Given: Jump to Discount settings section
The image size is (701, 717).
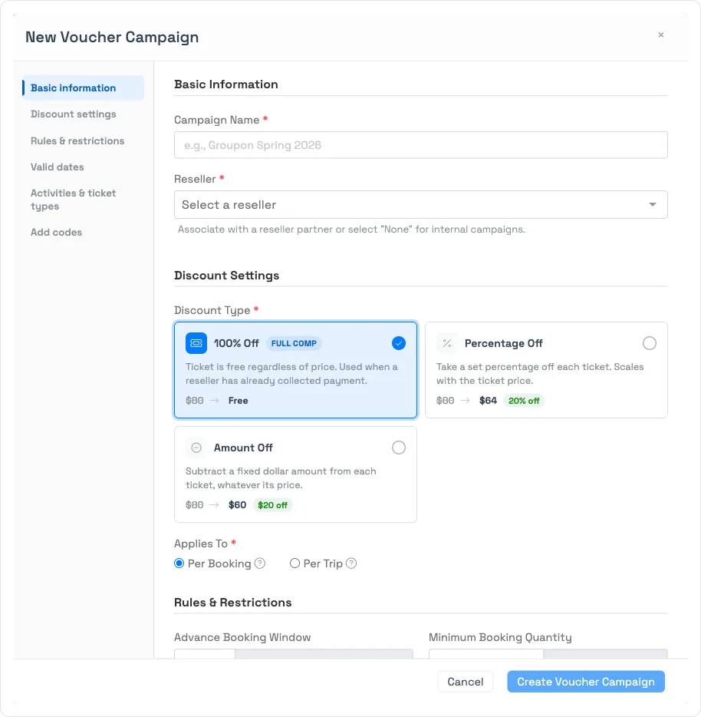Looking at the screenshot, I should tap(73, 114).
